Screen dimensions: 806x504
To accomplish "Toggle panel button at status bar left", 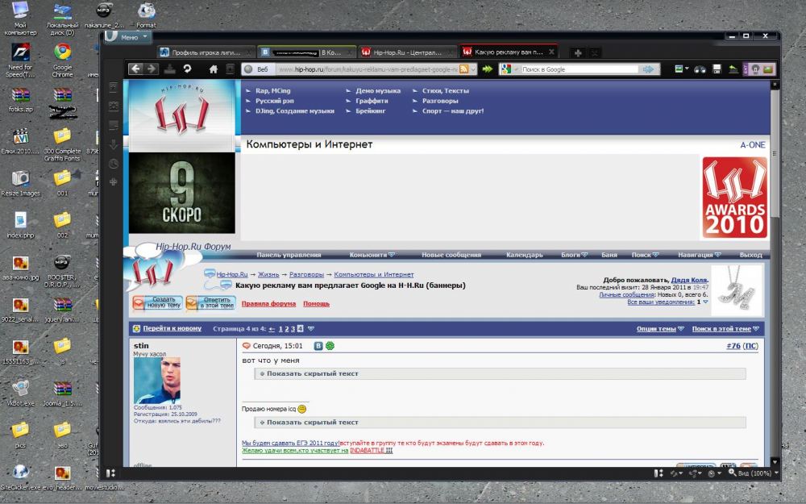I will [x=110, y=473].
